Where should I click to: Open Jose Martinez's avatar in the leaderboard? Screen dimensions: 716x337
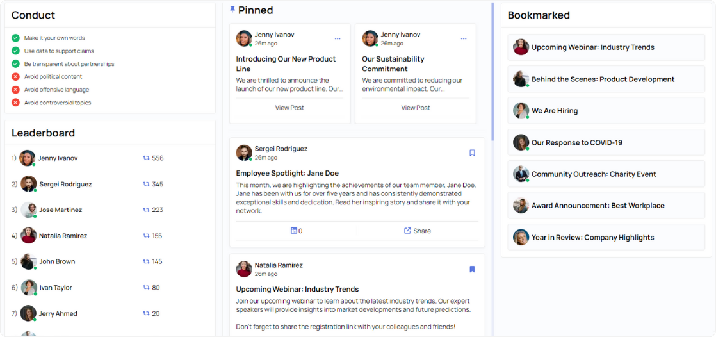pyautogui.click(x=28, y=210)
